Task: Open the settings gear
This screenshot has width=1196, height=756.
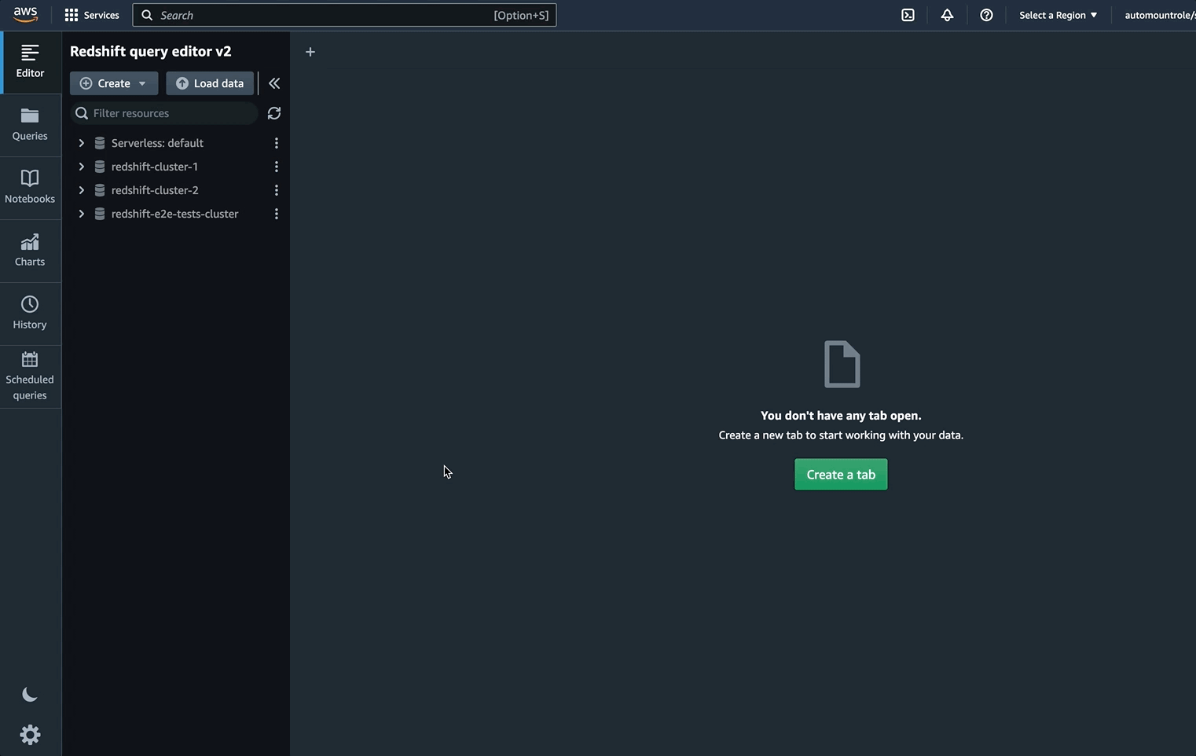Action: (x=30, y=735)
